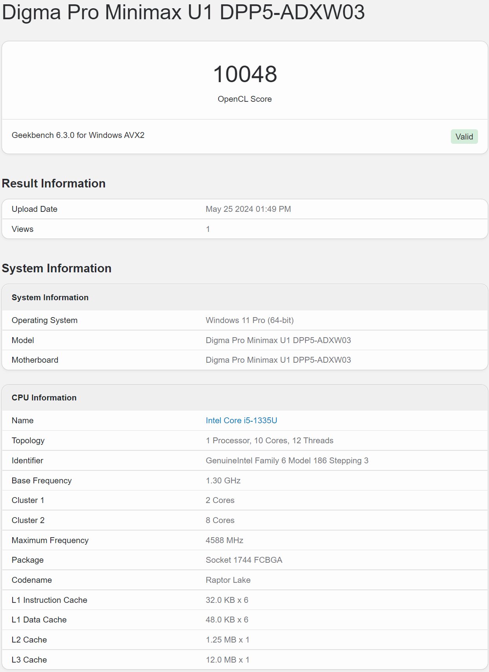Select the 32.0 KB x 6 value
Screen dimensions: 489x672
(227, 600)
